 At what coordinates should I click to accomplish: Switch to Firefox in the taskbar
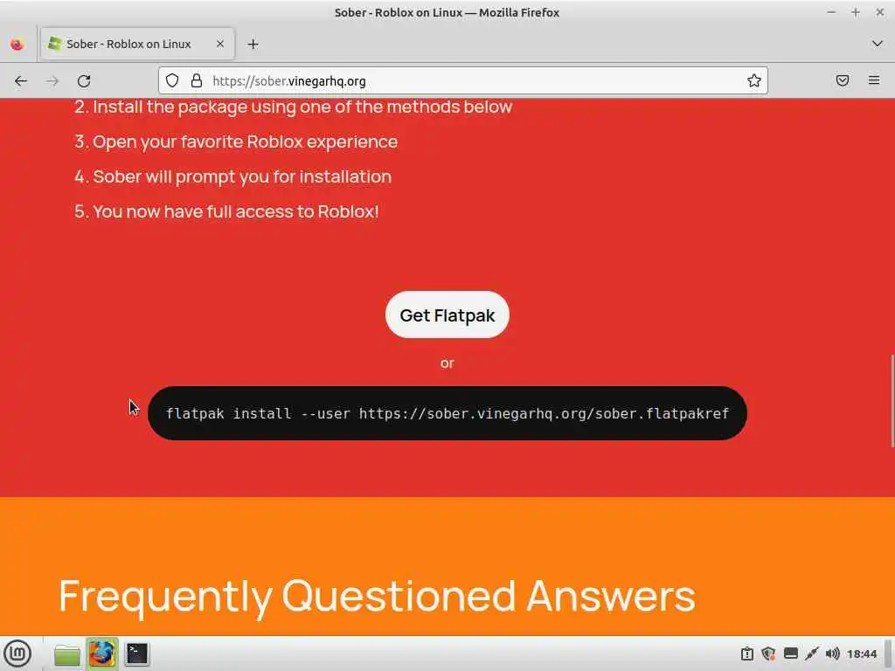point(102,654)
